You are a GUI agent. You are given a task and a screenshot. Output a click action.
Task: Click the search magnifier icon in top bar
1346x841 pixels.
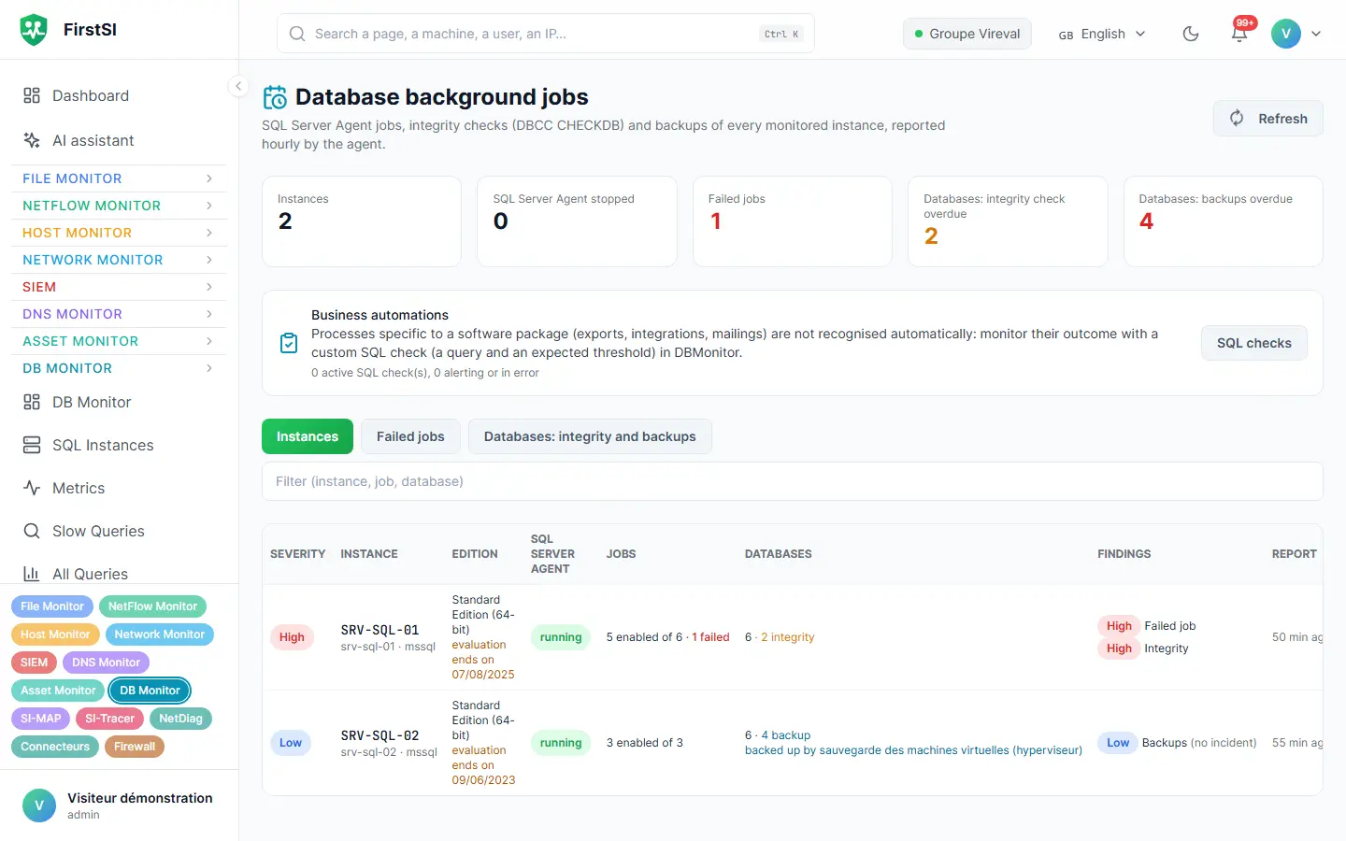pyautogui.click(x=297, y=34)
